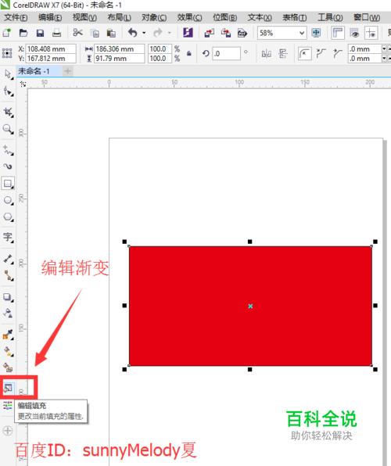Viewport: 391px width, 466px height.
Task: Add a new document tab with plus
Action: (68, 71)
